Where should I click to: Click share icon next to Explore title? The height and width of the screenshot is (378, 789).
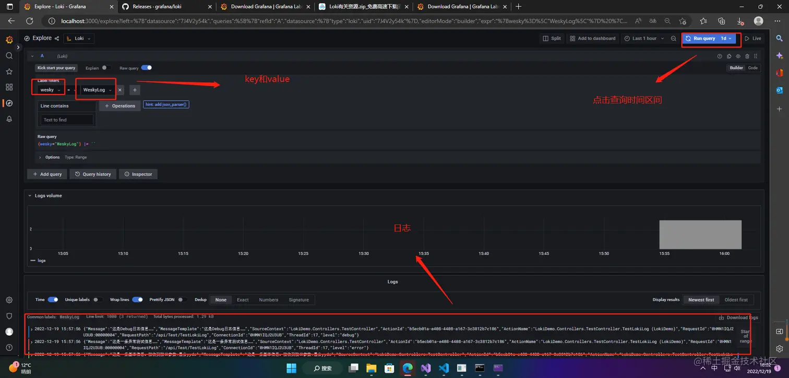pyautogui.click(x=57, y=38)
